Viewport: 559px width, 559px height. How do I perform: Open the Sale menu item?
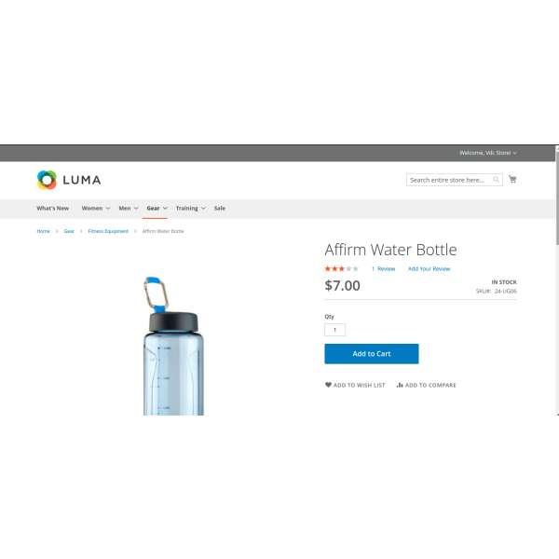click(220, 208)
